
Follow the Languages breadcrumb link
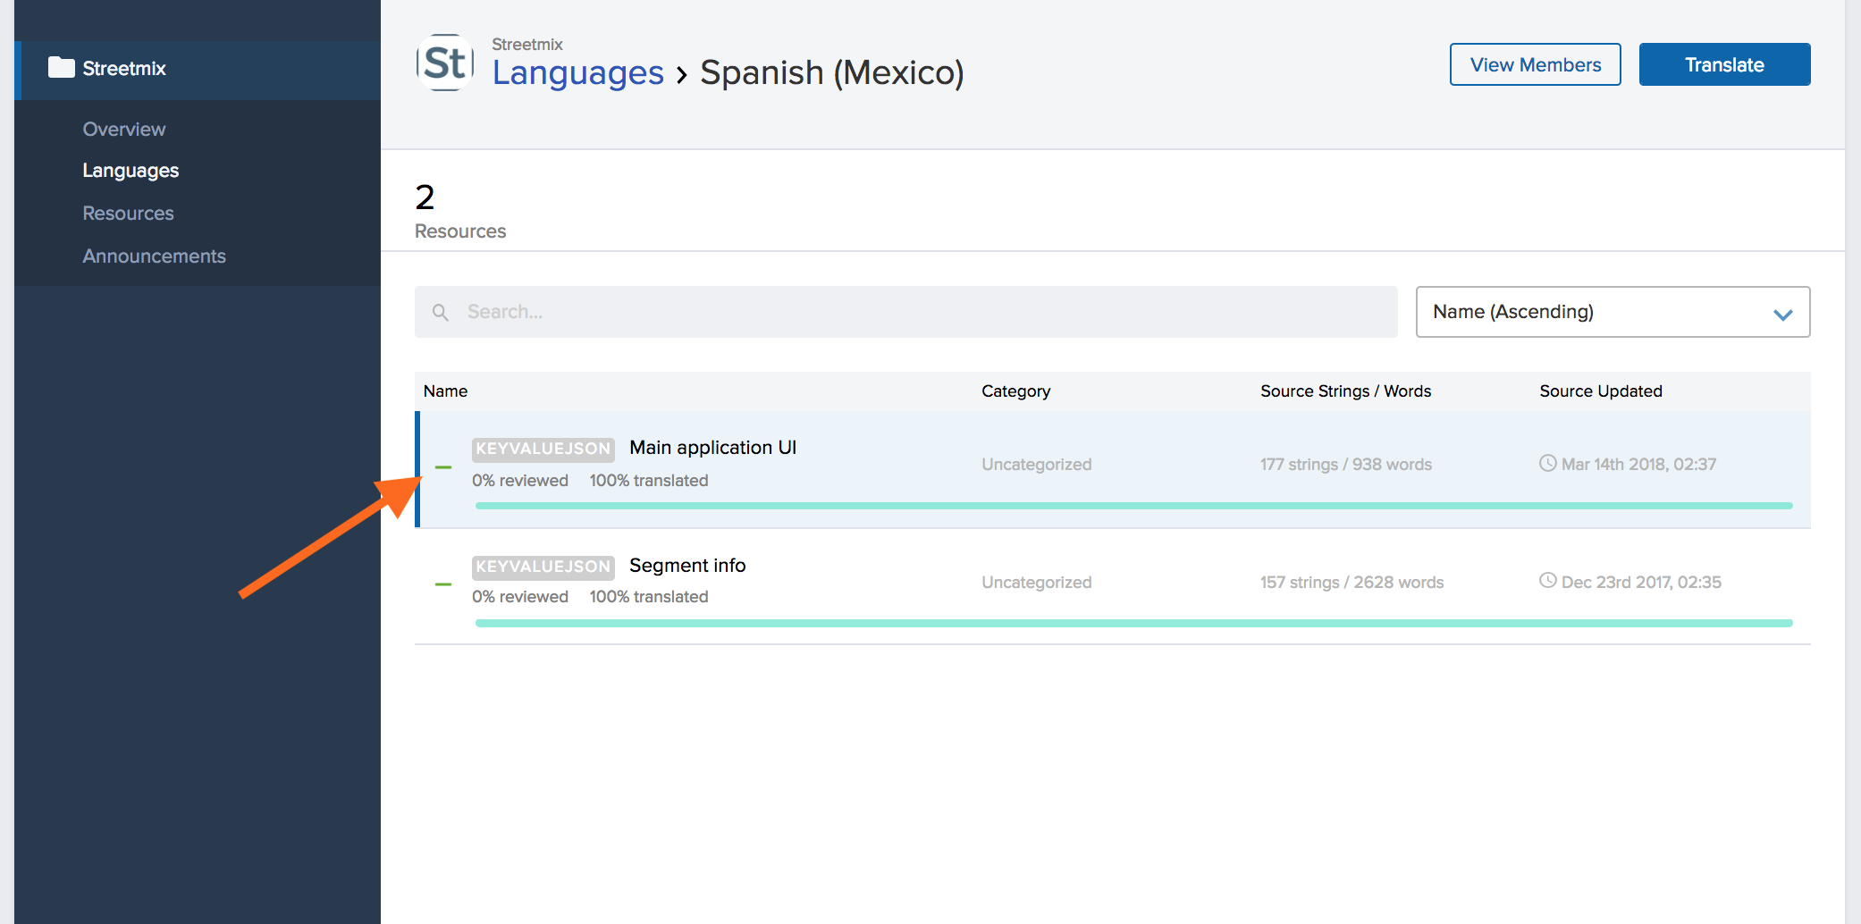click(x=578, y=72)
